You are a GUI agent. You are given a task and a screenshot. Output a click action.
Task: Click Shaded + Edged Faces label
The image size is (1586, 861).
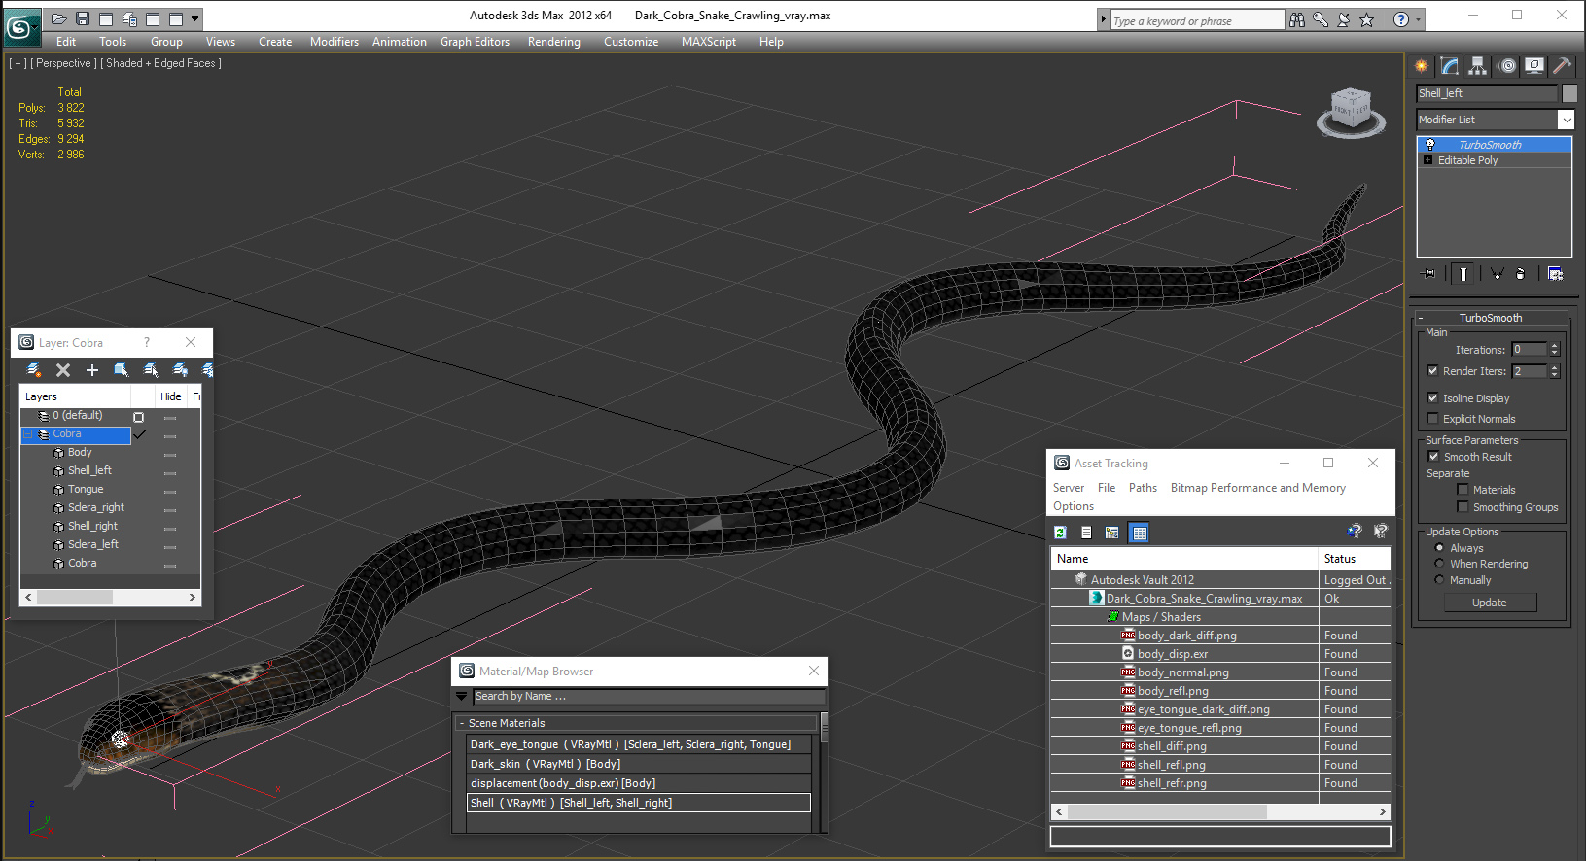[x=161, y=63]
